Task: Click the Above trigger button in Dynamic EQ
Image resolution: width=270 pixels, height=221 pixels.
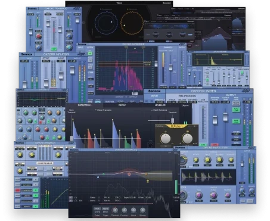Action: click(105, 209)
